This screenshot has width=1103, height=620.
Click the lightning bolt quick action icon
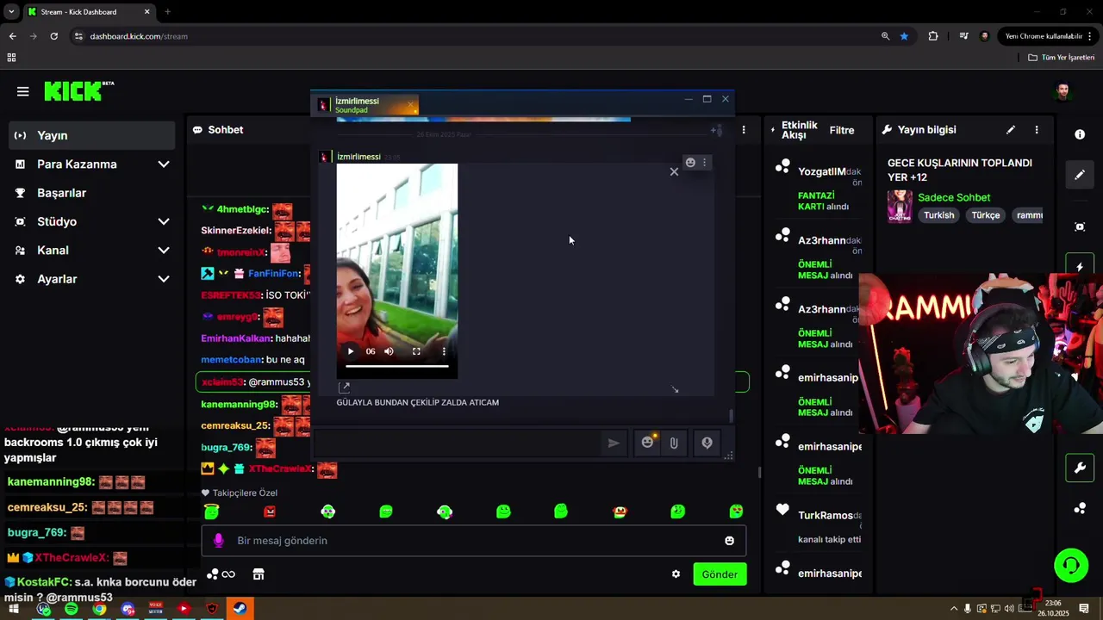(1080, 267)
